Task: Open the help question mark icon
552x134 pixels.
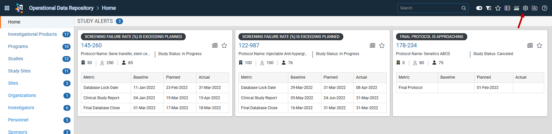Action: point(545,8)
